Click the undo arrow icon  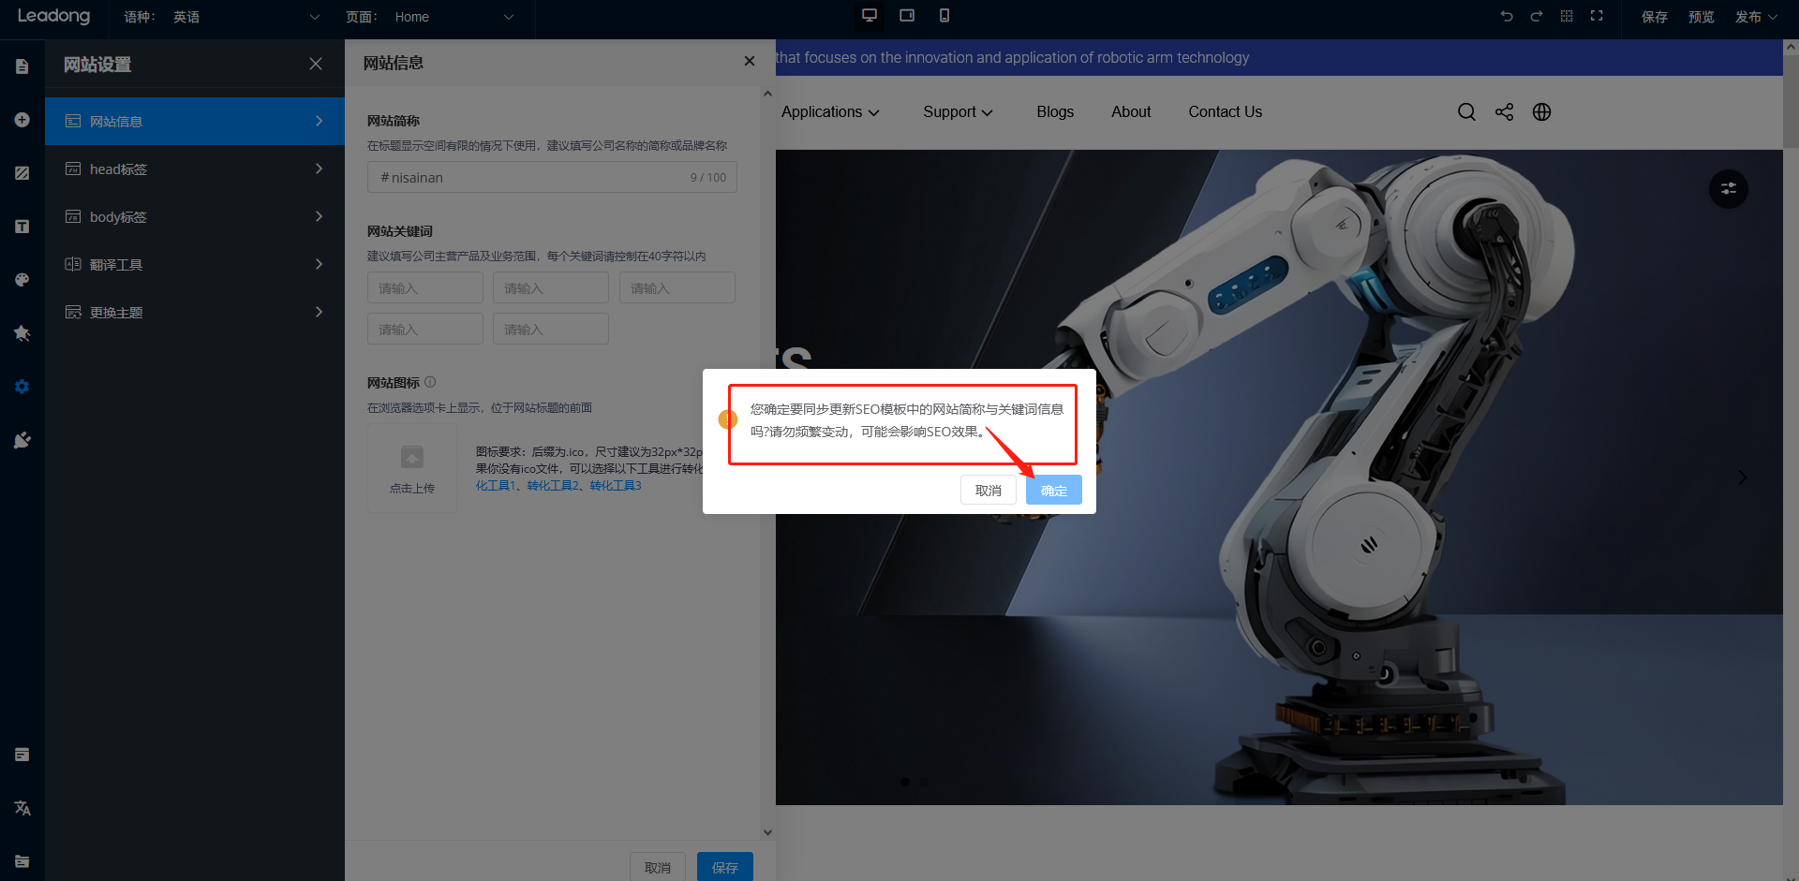pyautogui.click(x=1507, y=17)
